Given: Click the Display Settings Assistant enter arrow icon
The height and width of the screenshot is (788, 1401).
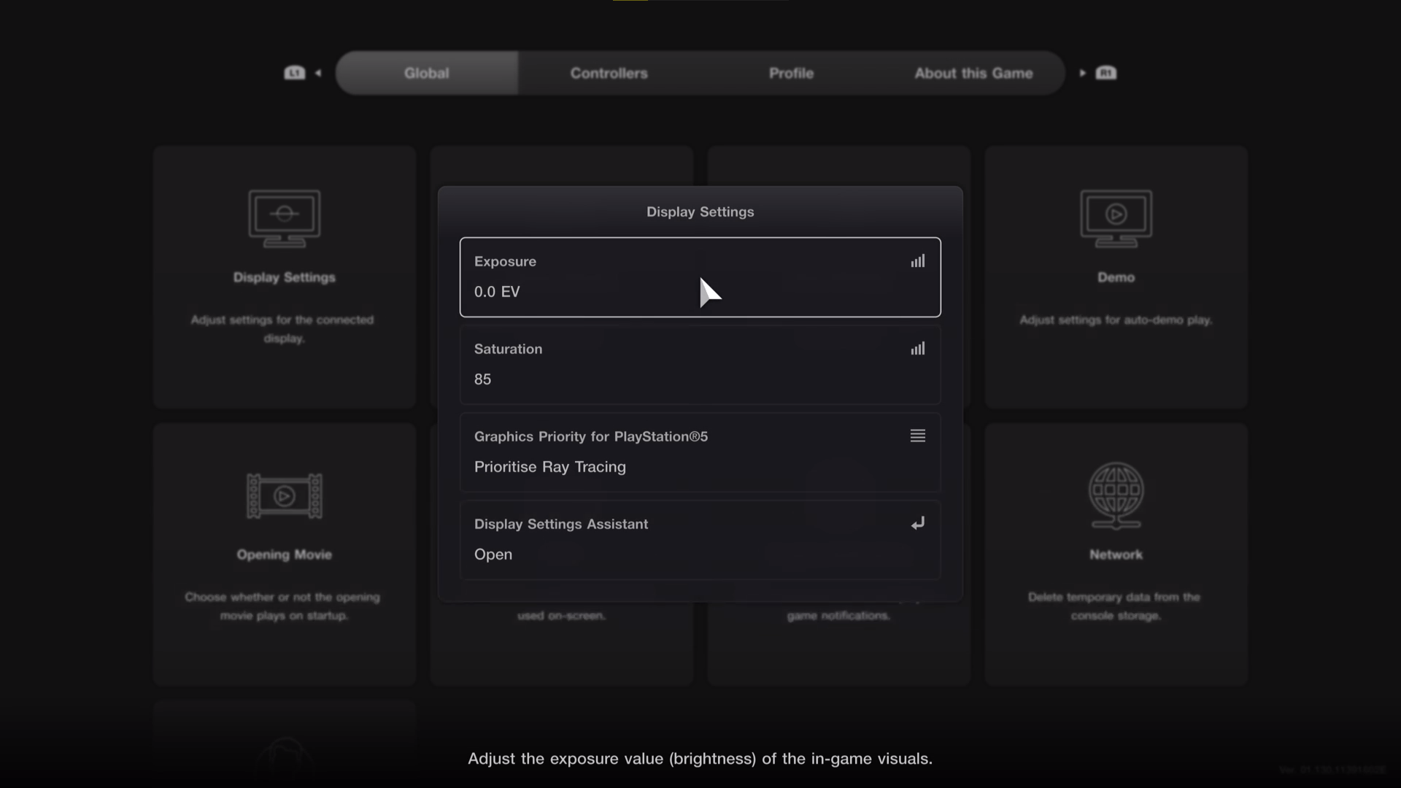Looking at the screenshot, I should pos(917,523).
